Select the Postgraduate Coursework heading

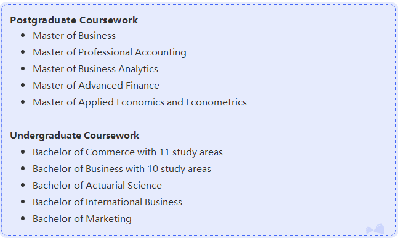point(74,20)
